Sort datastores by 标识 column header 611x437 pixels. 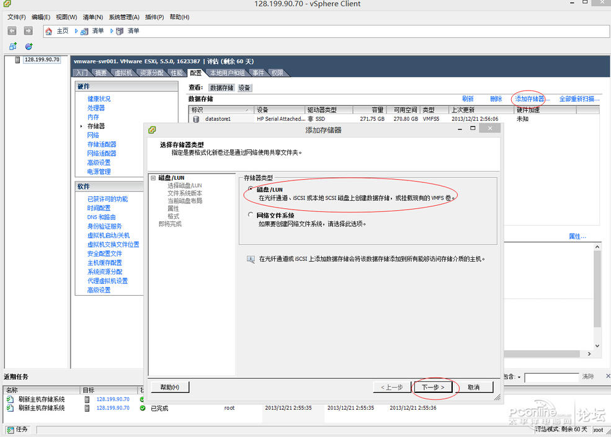point(221,110)
